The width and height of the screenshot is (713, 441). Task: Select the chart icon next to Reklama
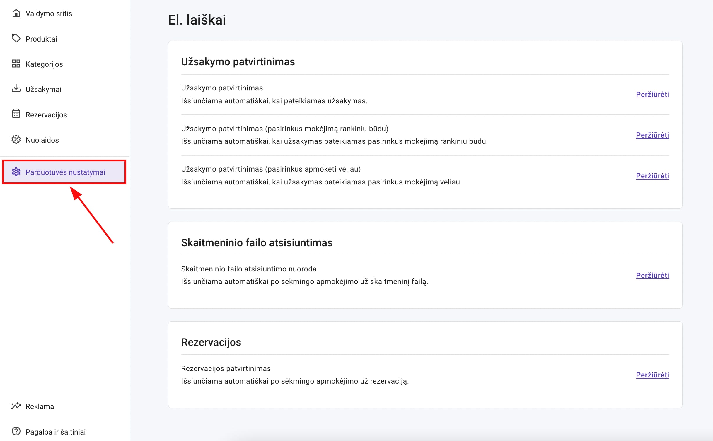coord(16,406)
